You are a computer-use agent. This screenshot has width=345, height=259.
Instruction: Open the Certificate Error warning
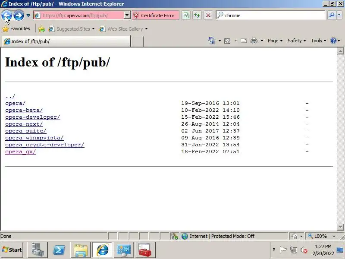click(x=155, y=16)
